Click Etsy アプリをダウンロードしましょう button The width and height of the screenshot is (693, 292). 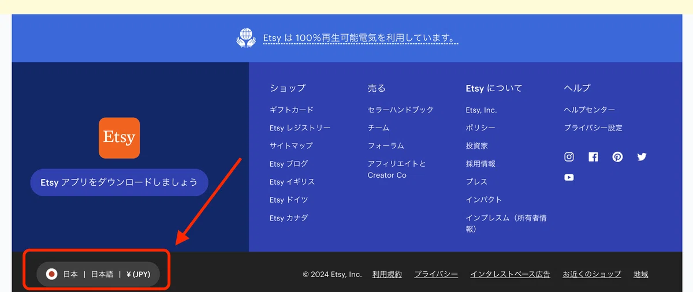(119, 182)
